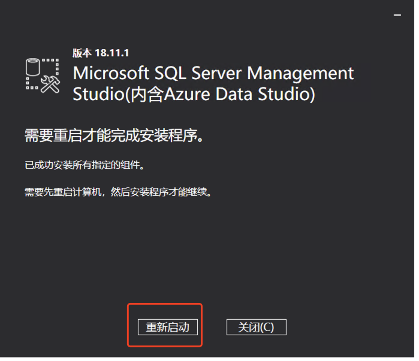
Task: Click the wrench and hammer tools icon
Action: (x=50, y=85)
